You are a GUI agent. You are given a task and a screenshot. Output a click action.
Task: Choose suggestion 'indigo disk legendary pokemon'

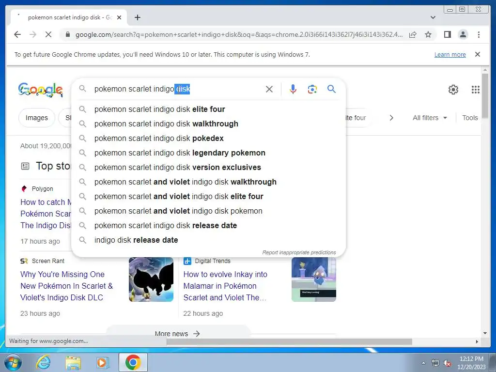point(208,153)
